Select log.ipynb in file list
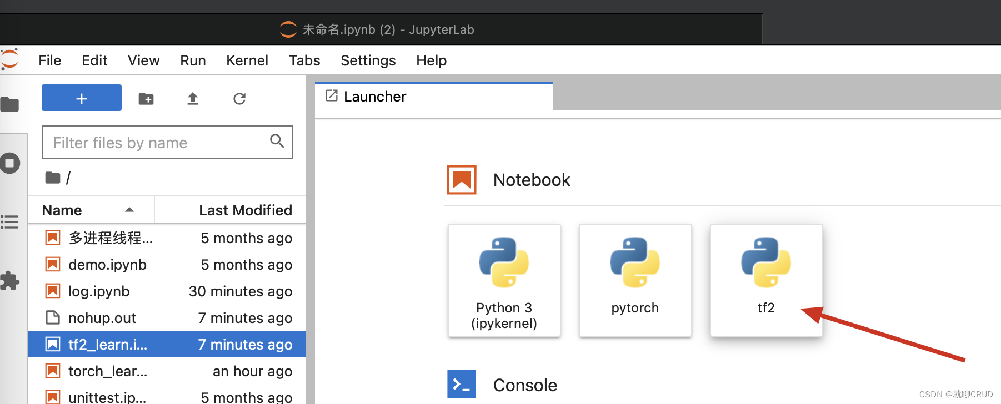Image resolution: width=1001 pixels, height=404 pixels. pyautogui.click(x=167, y=291)
